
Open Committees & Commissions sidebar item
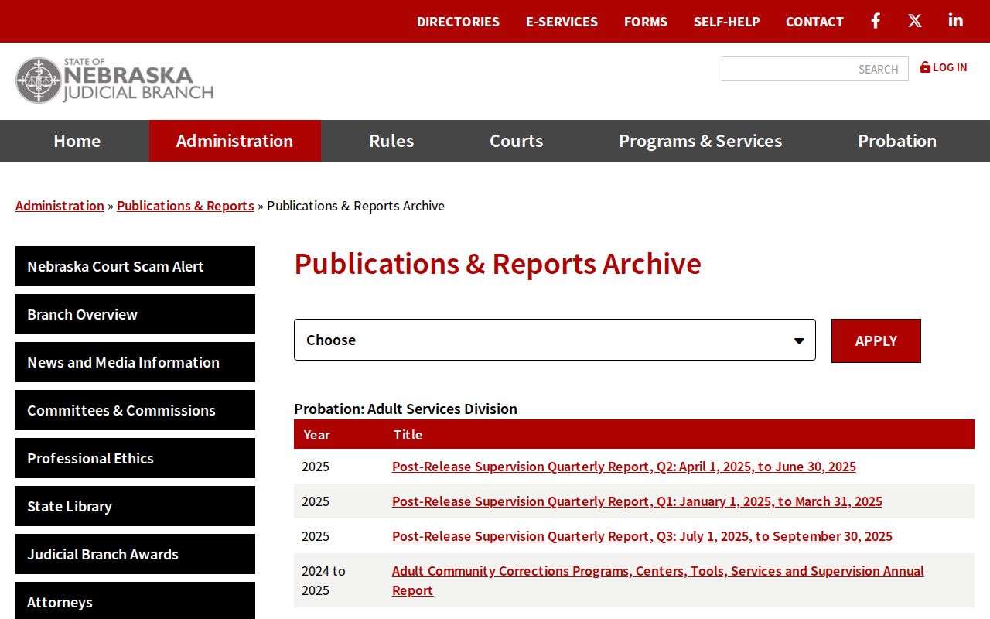coord(135,410)
